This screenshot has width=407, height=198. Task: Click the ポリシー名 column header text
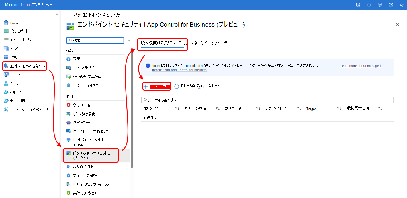[151, 108]
